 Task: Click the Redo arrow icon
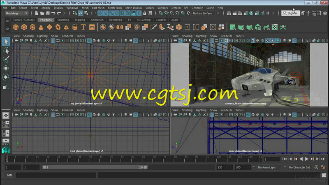pos(59,13)
